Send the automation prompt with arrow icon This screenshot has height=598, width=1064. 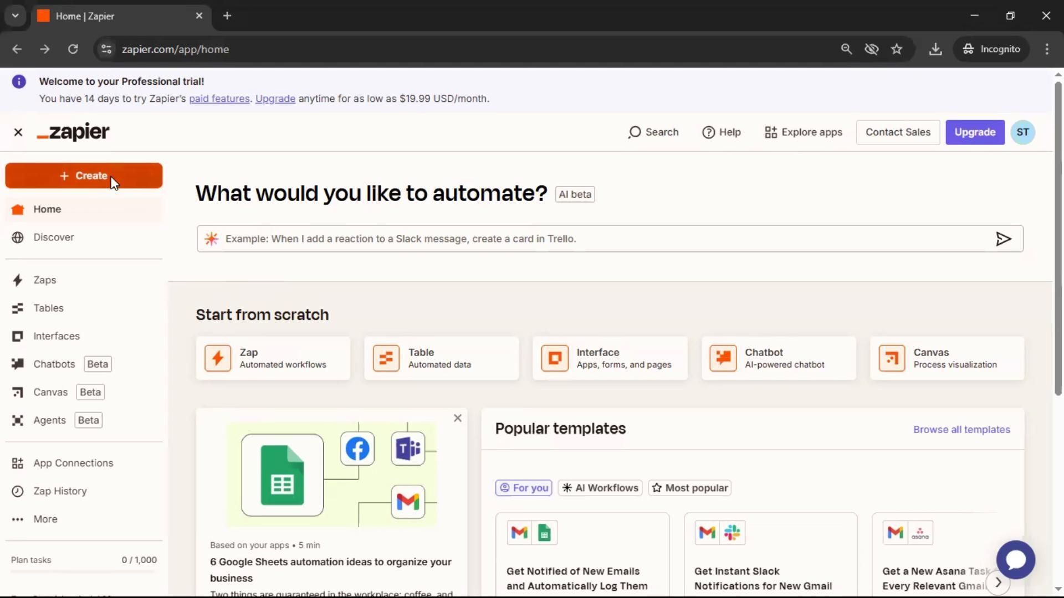click(1003, 239)
